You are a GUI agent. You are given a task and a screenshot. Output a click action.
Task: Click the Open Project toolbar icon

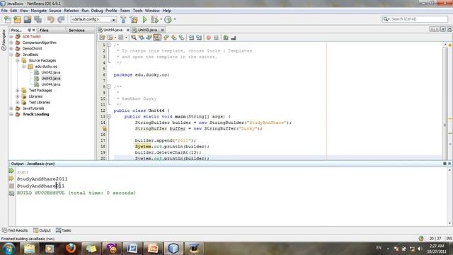click(28, 19)
